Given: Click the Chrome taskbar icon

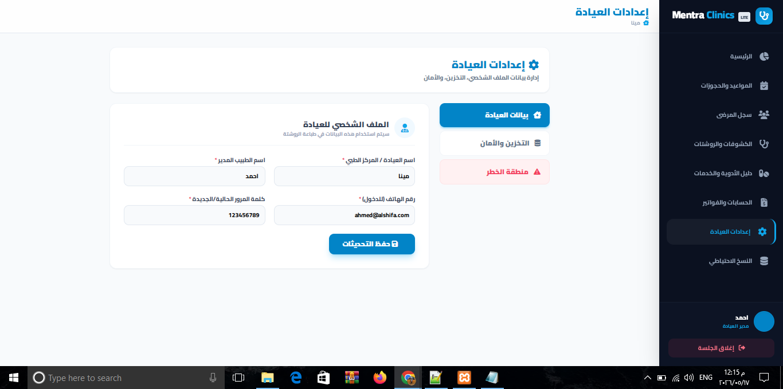Looking at the screenshot, I should [x=408, y=378].
